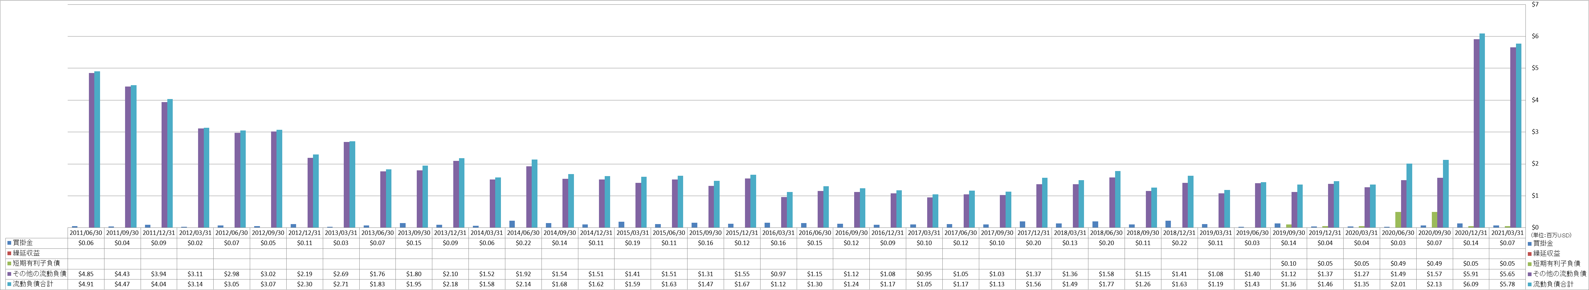This screenshot has width=1589, height=290.
Task: Click the blue 買掛金 swatch in left row header
Action: click(9, 243)
